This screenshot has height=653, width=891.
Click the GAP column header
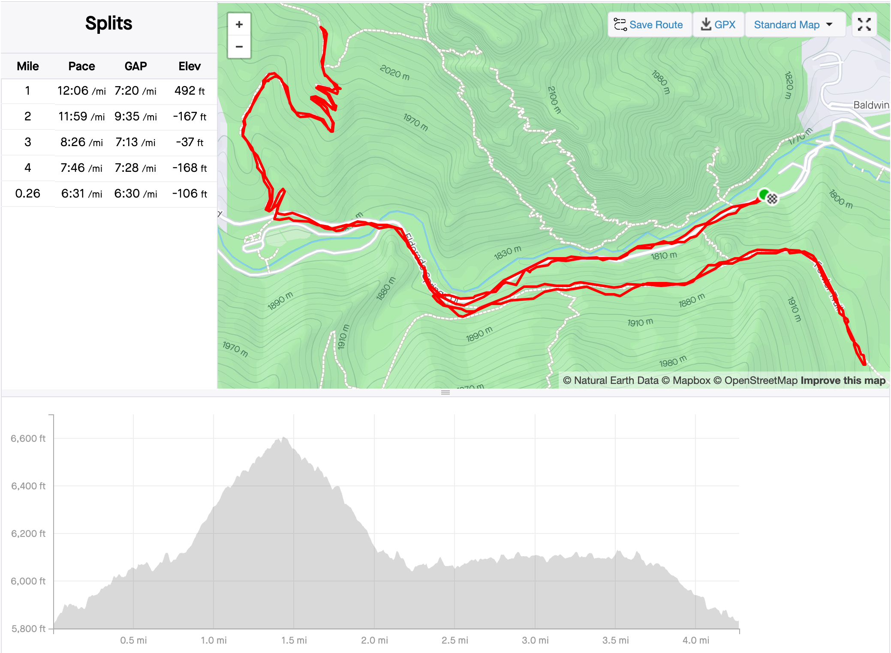click(x=135, y=66)
